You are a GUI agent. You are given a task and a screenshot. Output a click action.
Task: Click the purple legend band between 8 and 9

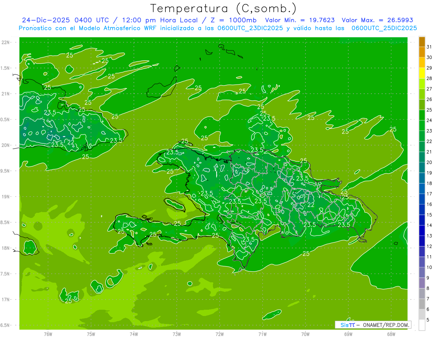422,283
